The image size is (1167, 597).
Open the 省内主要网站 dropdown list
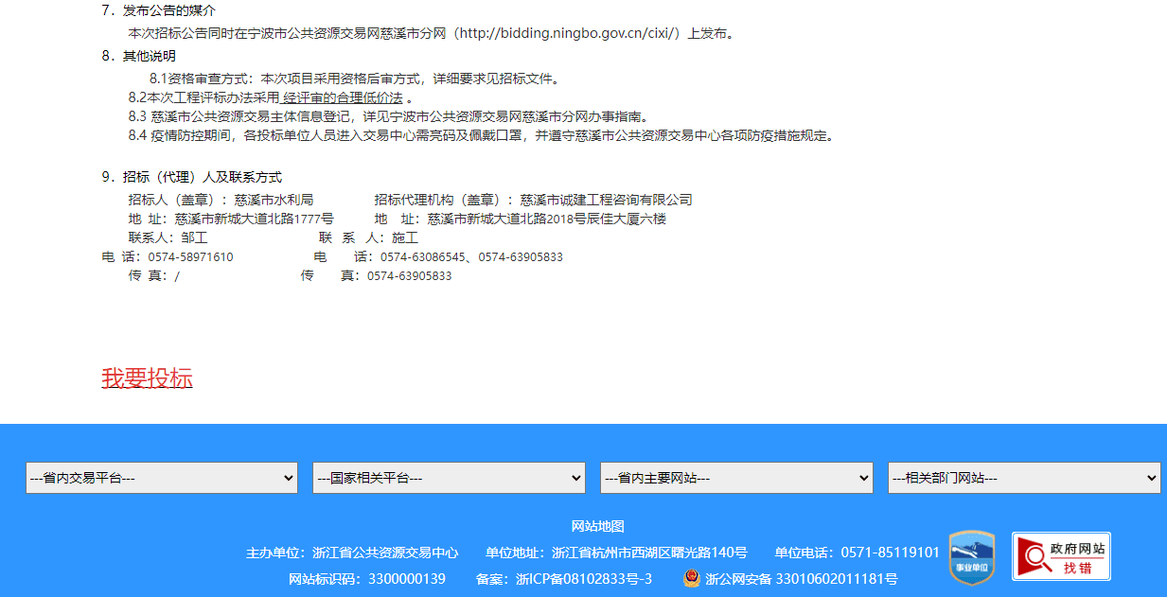(736, 478)
